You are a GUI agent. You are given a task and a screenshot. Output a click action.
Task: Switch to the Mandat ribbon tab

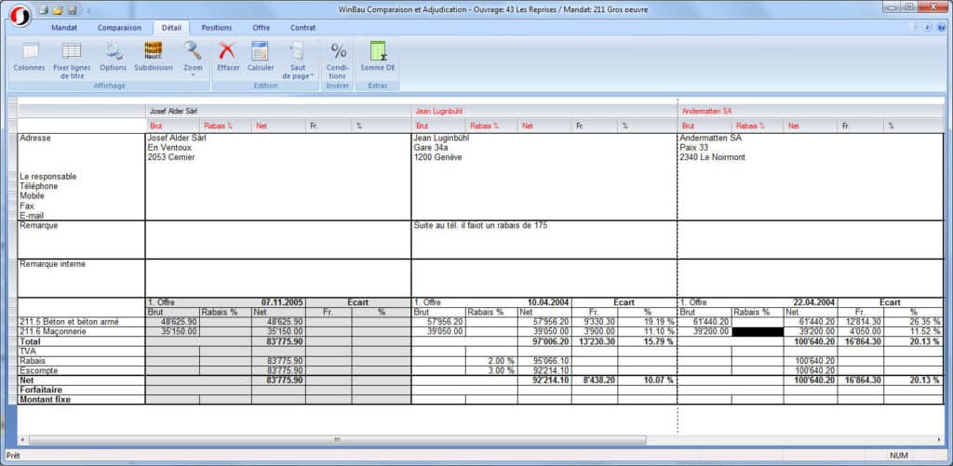[64, 28]
